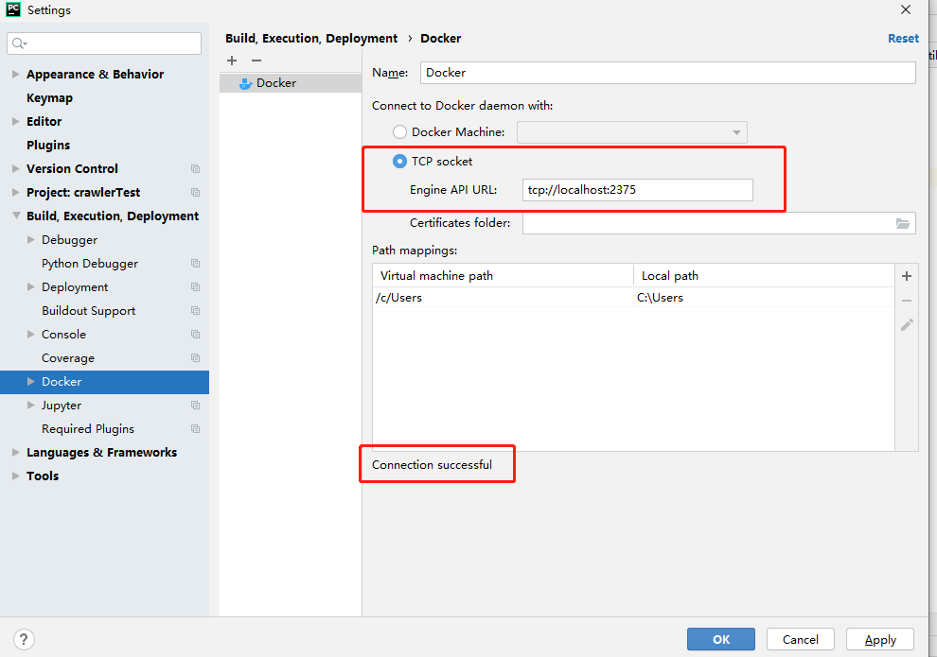Edit the selected path mapping
The height and width of the screenshot is (657, 937).
(906, 324)
